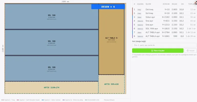Click the 599 blade value

175,36
